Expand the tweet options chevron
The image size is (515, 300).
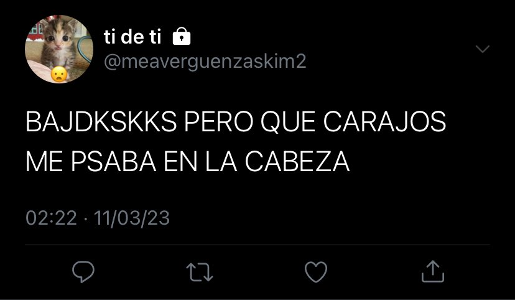click(483, 49)
